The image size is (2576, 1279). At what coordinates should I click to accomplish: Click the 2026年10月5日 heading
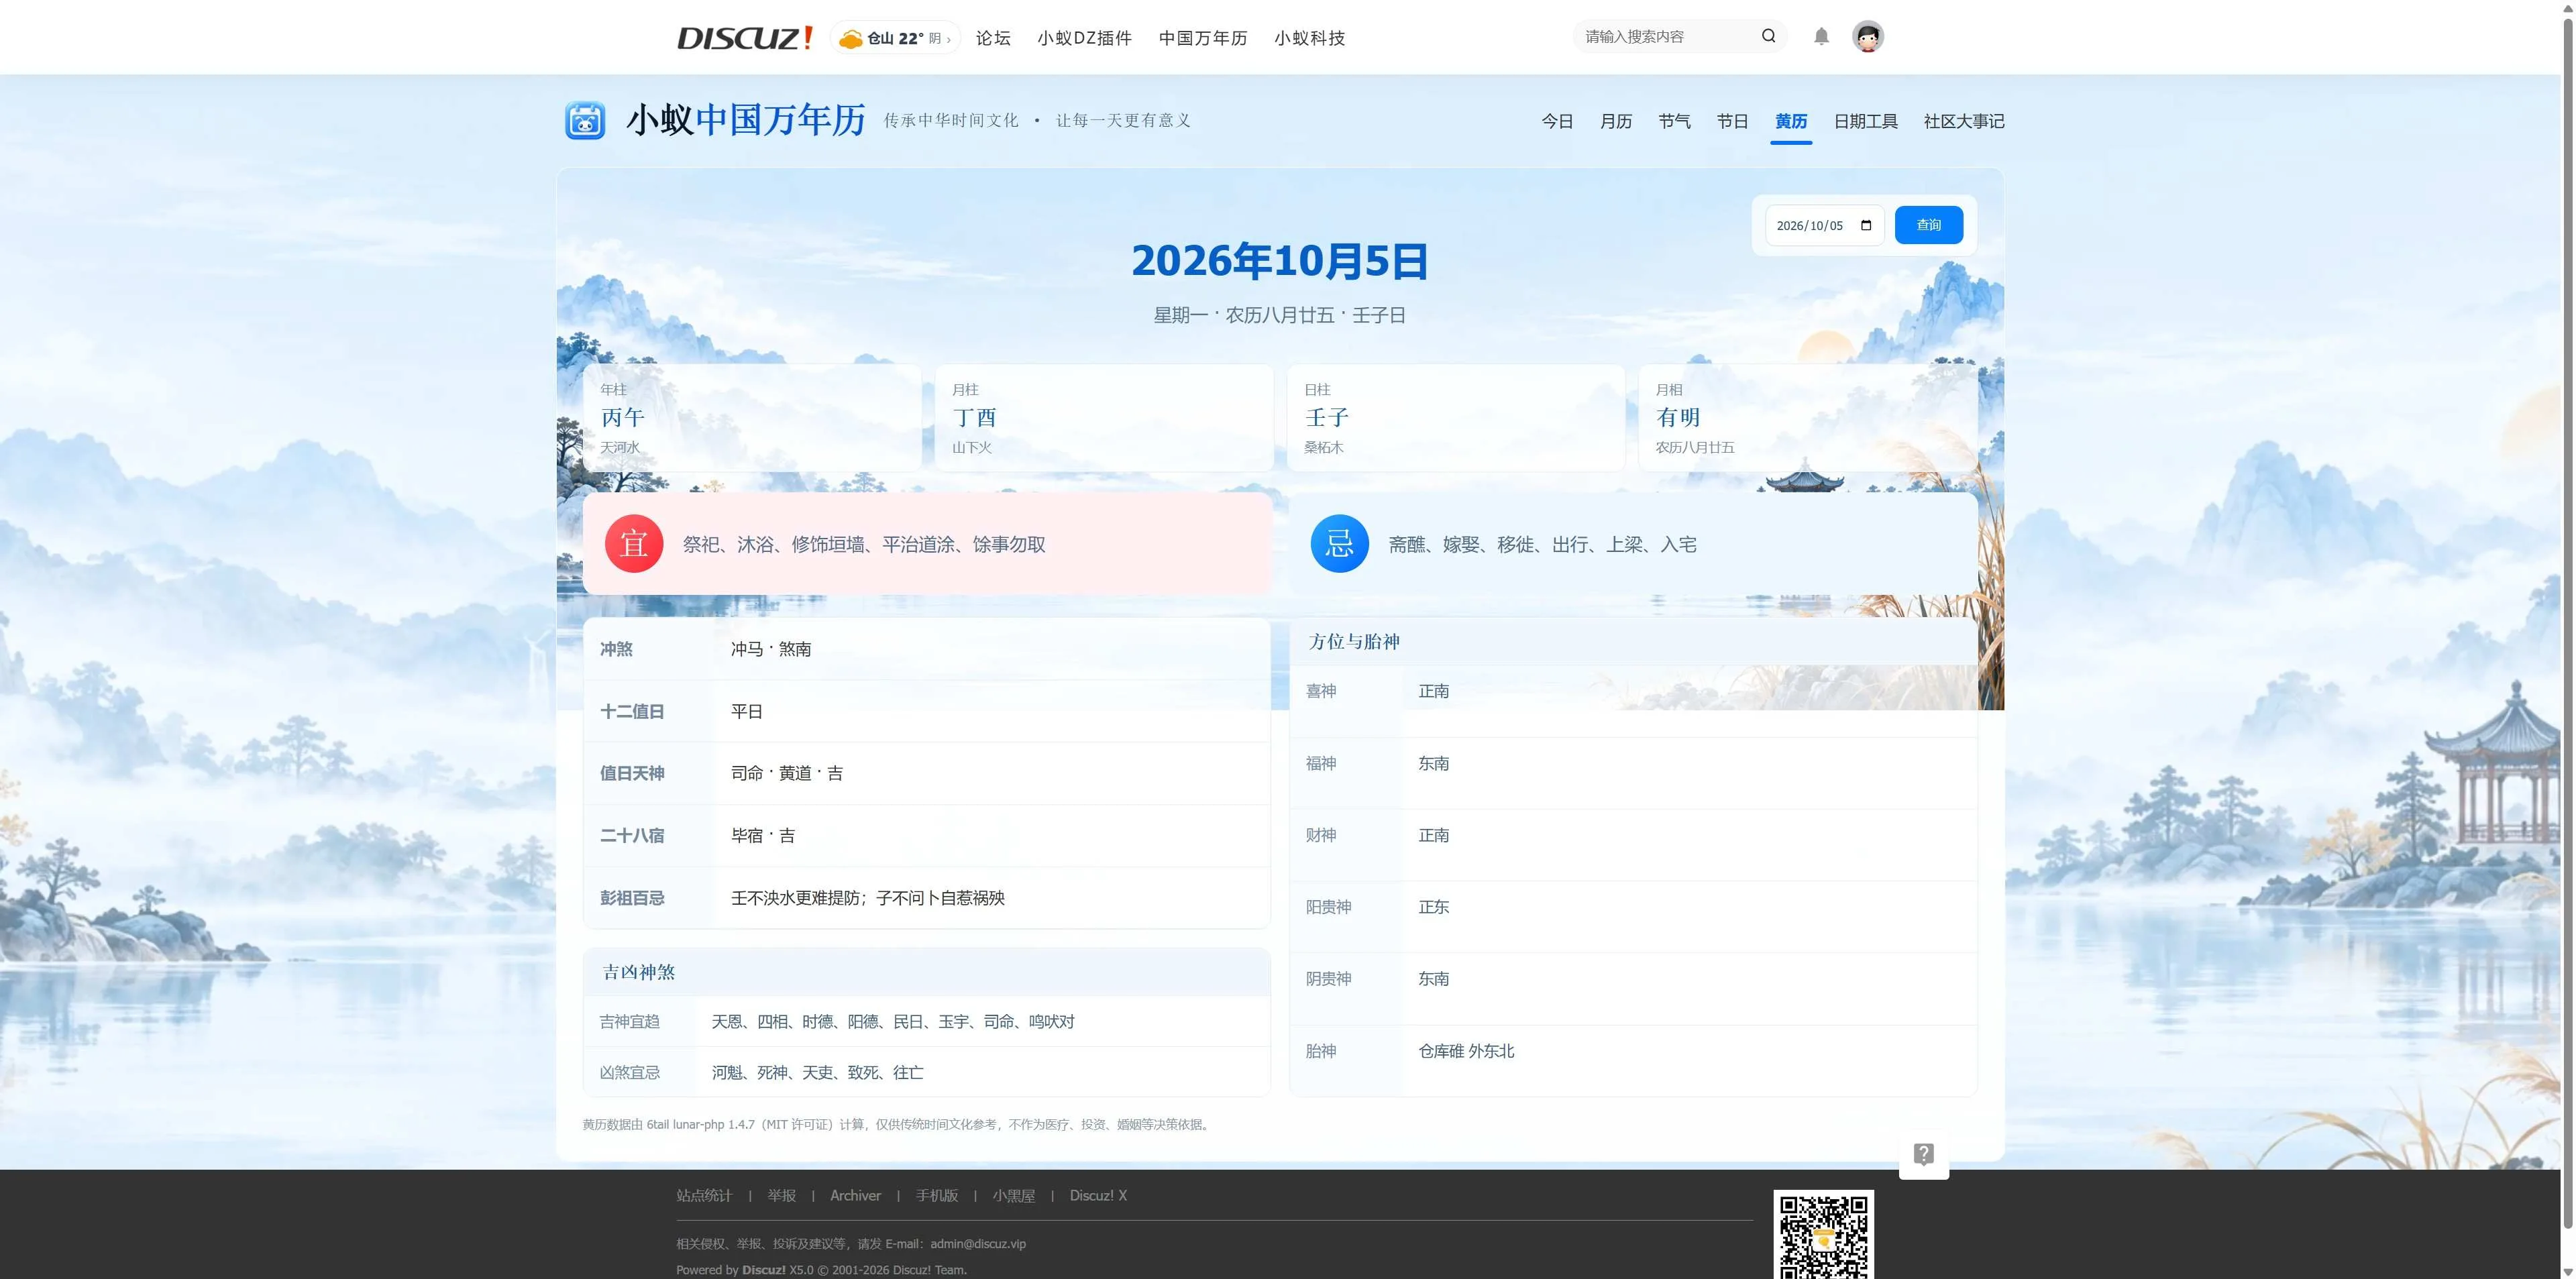point(1280,261)
